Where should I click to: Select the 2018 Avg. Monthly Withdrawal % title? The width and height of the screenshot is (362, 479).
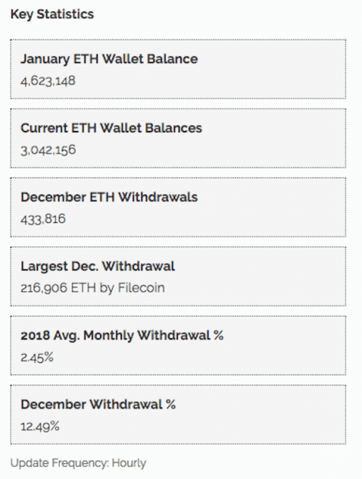pos(122,335)
